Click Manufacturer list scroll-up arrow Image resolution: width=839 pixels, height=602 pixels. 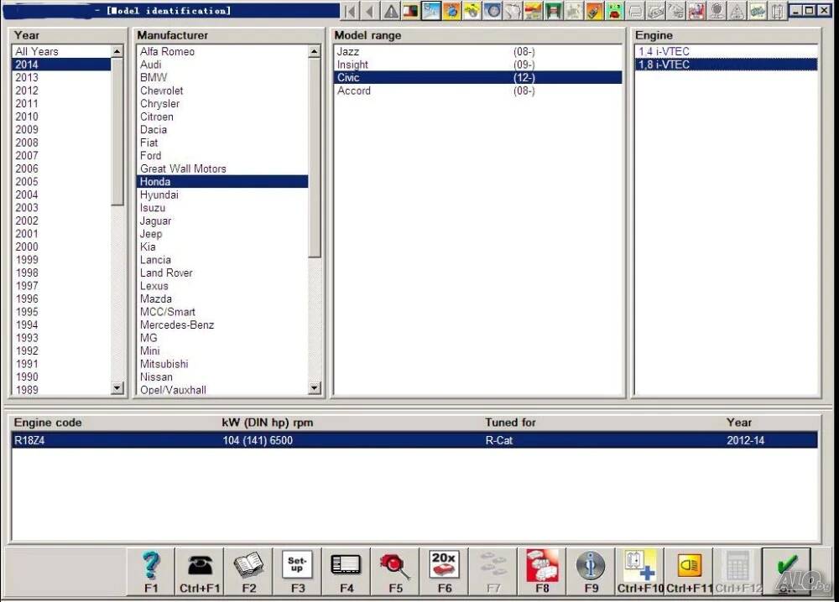[315, 51]
